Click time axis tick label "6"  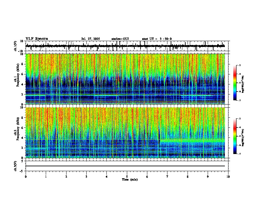[147, 177]
